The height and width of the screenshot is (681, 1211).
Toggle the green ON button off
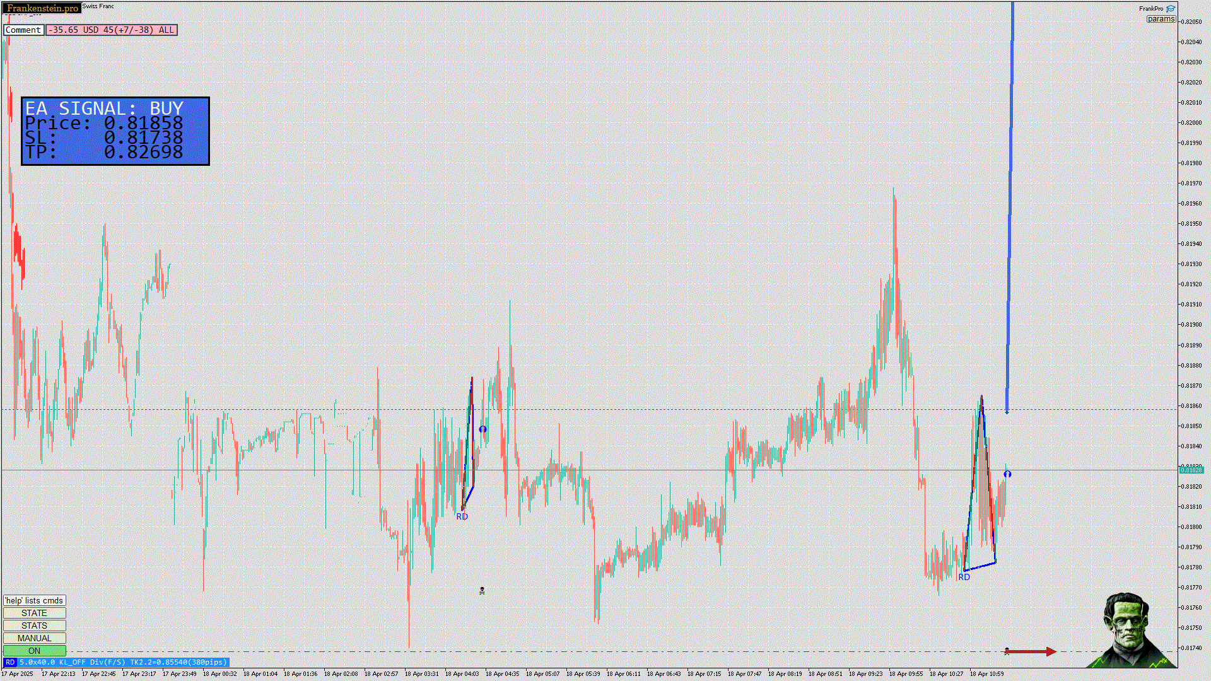[x=34, y=651]
